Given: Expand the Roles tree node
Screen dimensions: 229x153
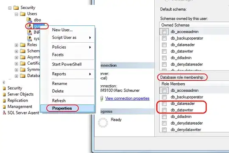Looking at the screenshot, I should [x=17, y=45].
